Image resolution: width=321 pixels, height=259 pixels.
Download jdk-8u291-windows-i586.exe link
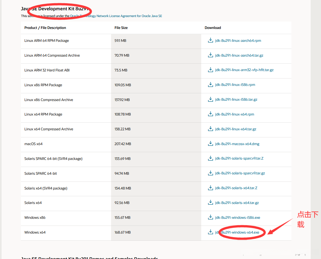[238, 217]
